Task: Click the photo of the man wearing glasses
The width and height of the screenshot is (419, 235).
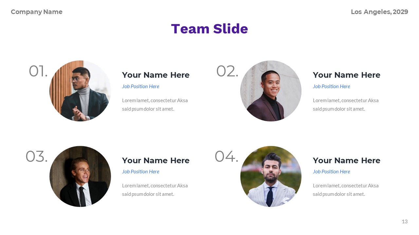Action: (80, 91)
